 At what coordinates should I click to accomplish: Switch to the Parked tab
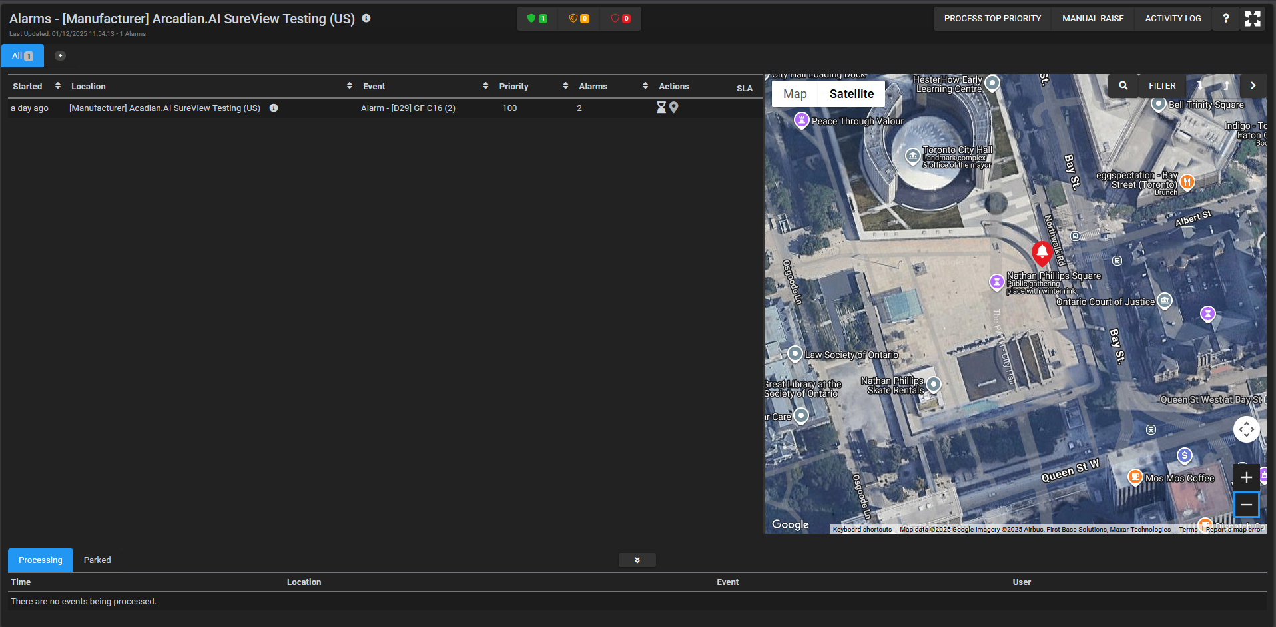(x=97, y=560)
